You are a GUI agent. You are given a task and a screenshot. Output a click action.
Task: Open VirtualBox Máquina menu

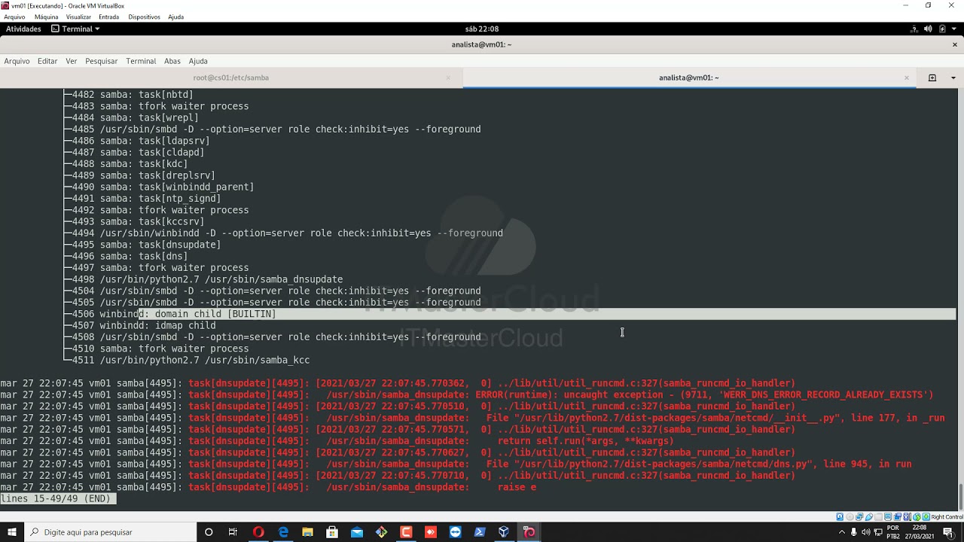click(46, 17)
